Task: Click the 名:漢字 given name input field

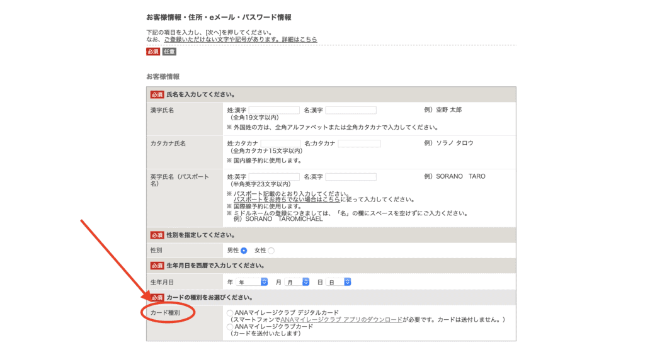Action: pos(350,110)
